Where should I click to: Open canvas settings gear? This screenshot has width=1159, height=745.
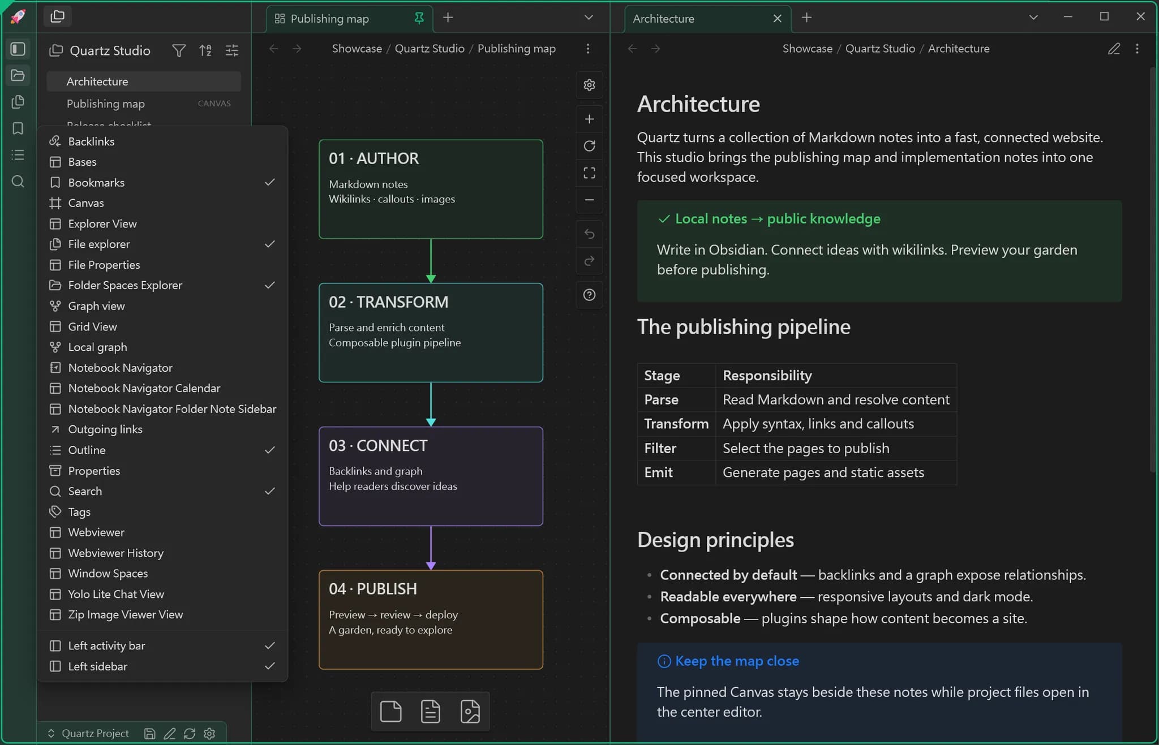pyautogui.click(x=589, y=85)
